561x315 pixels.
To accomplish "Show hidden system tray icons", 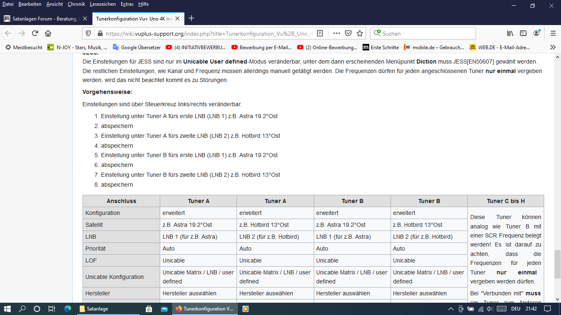I will (451, 309).
